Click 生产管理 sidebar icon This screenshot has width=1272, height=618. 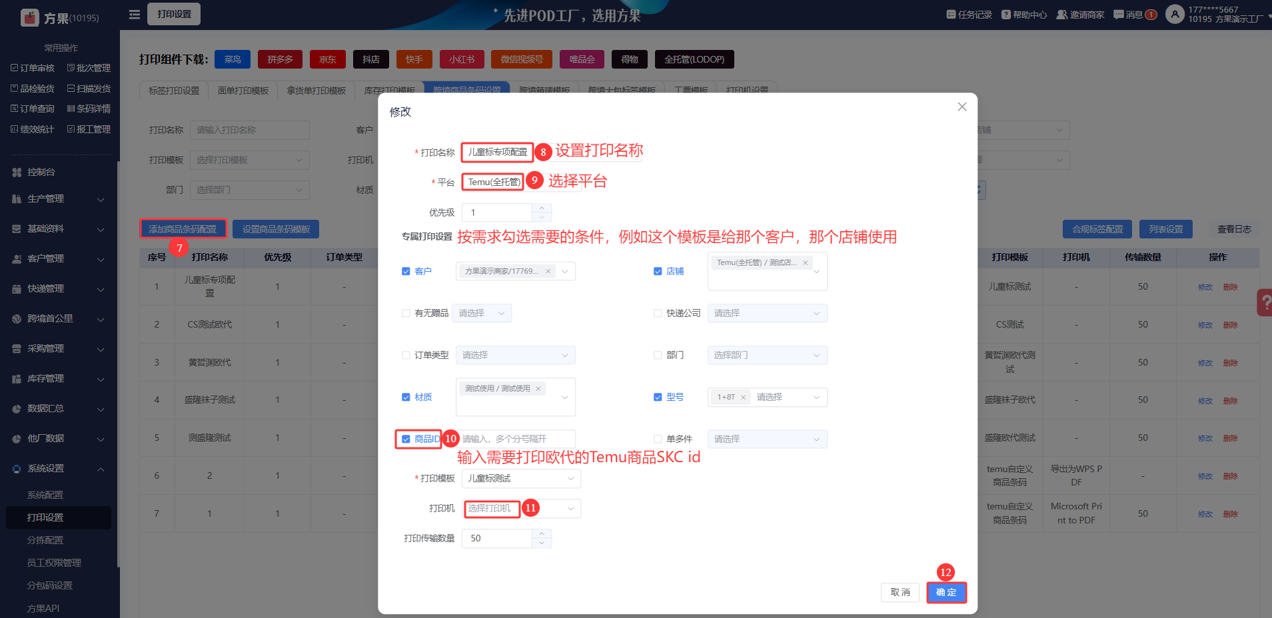17,198
